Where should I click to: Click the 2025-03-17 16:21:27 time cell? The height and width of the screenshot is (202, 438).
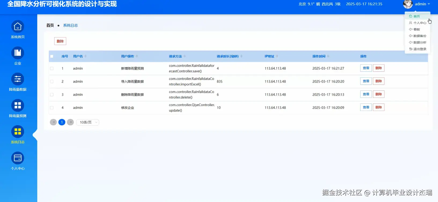[328, 68]
